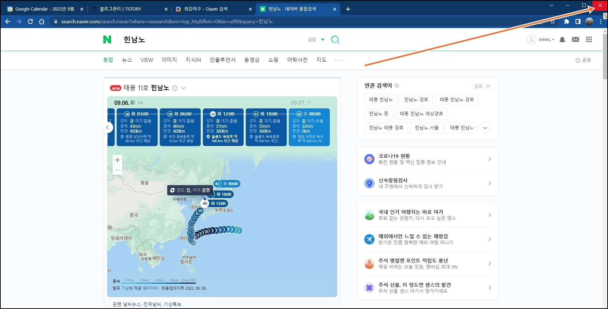This screenshot has height=309, width=608.
Task: Select the 화 12:00 forecast card
Action: pyautogui.click(x=223, y=127)
